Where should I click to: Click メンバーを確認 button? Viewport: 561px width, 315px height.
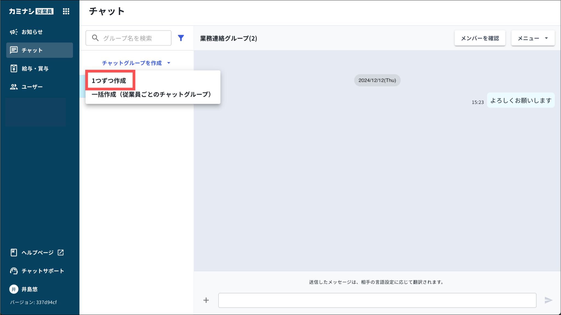(480, 38)
